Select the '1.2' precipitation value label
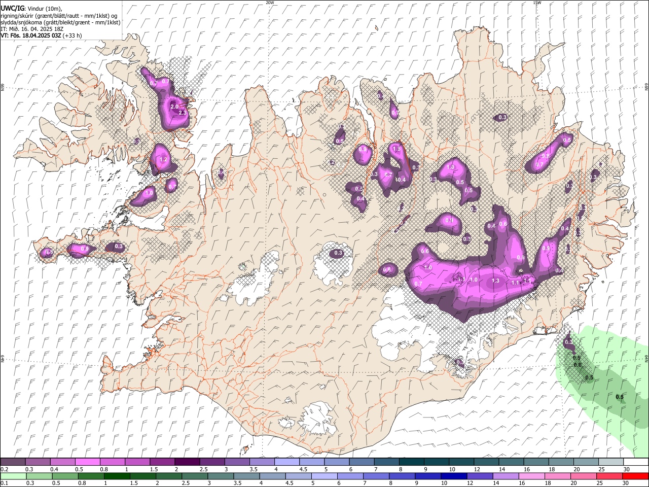 pyautogui.click(x=163, y=159)
